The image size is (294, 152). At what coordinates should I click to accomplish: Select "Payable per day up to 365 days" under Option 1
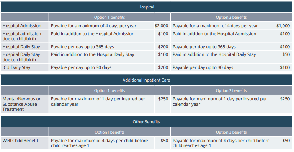82,47
